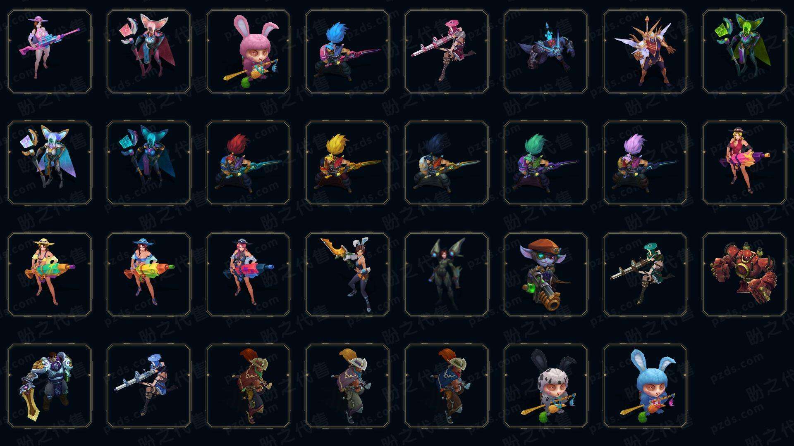The width and height of the screenshot is (794, 446).
Task: Select blue sunhat woman with water gun
Action: (x=149, y=275)
